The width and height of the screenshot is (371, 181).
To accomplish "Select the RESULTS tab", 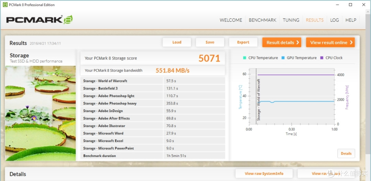I will [x=315, y=20].
